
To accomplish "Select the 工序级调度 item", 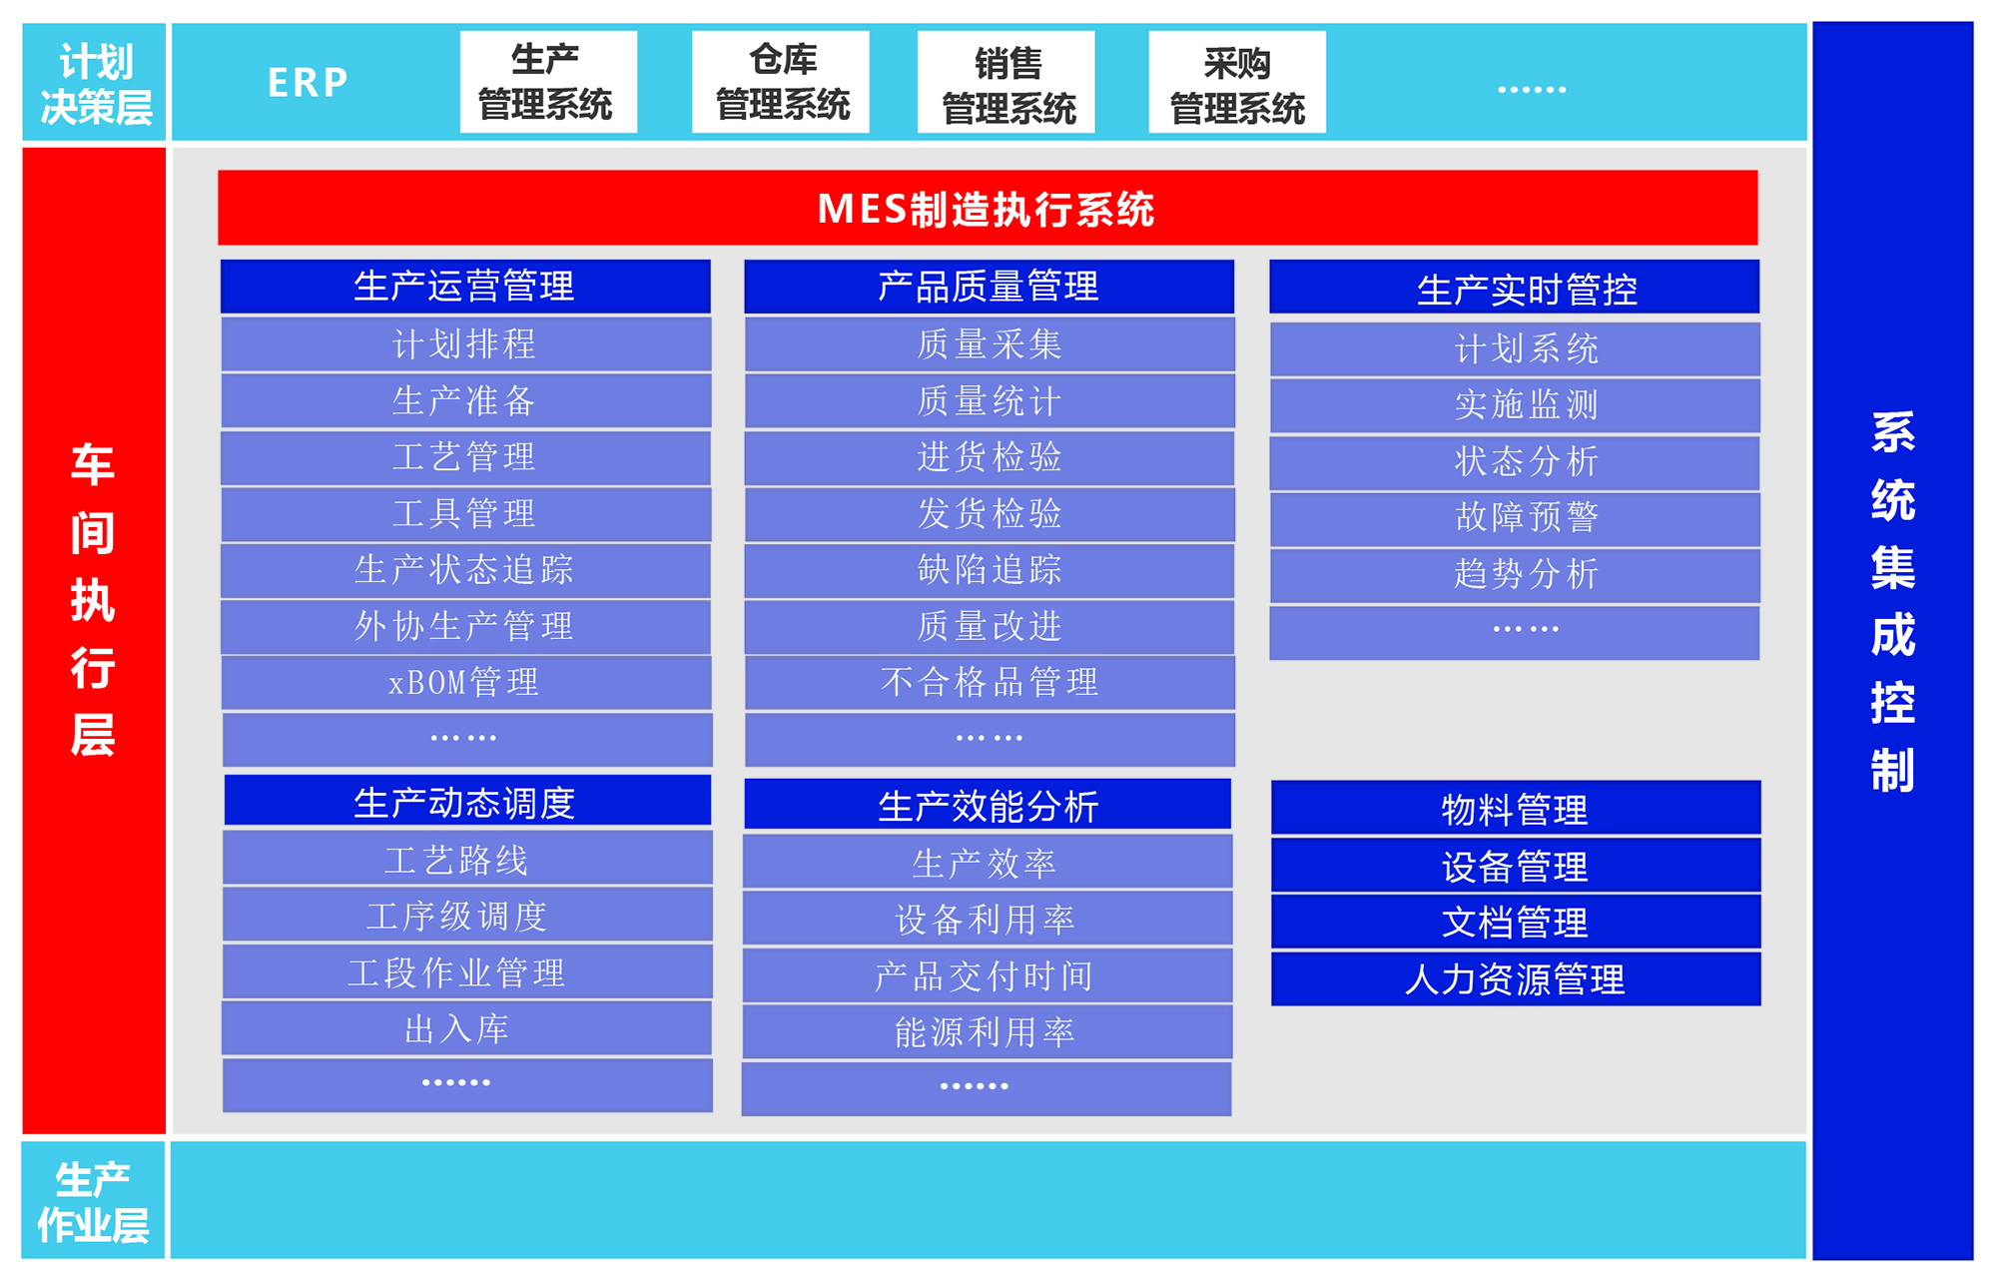I will coord(467,917).
